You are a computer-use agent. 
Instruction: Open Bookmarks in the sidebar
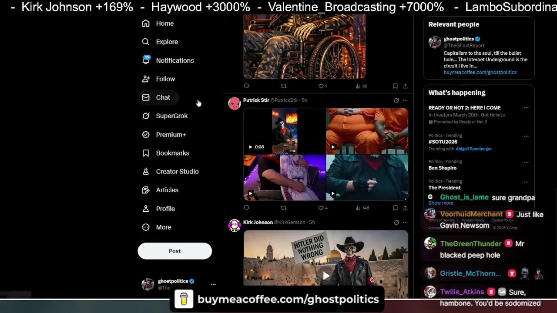click(x=165, y=153)
